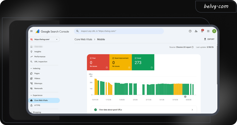Screen dimensions: 237x125
Task: Toggle the Poor checkbox
Action: (x=91, y=58)
